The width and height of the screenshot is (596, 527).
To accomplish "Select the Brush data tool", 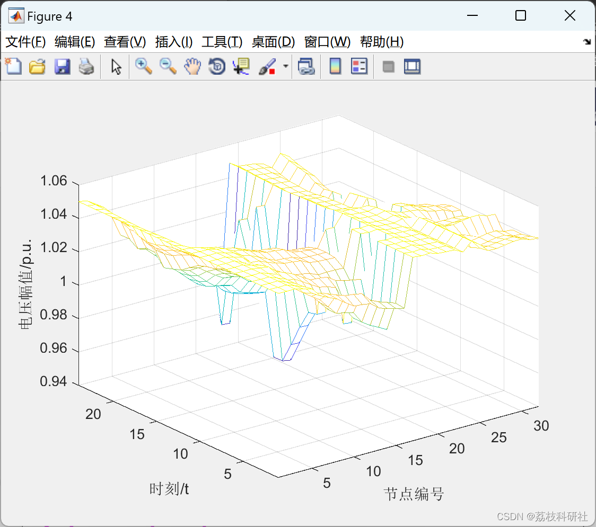I will [x=267, y=66].
